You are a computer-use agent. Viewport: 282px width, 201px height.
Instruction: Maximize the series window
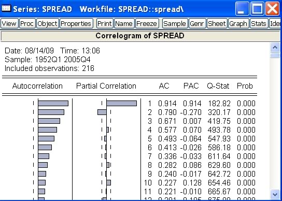[x=257, y=9]
